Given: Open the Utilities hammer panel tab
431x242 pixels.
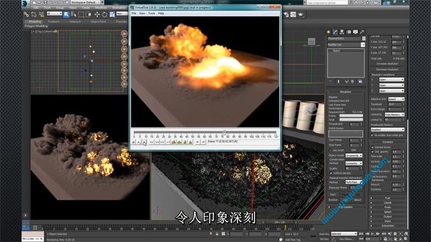Looking at the screenshot, I should (x=362, y=32).
